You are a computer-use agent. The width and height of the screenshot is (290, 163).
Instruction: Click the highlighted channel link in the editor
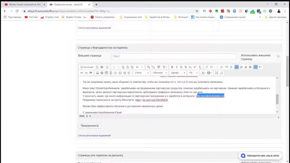(x=210, y=96)
